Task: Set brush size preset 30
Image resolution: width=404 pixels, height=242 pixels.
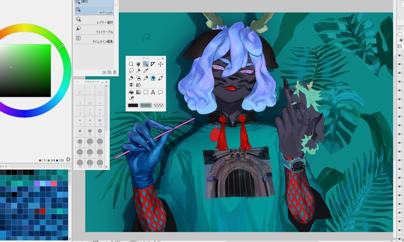Action: (100, 142)
